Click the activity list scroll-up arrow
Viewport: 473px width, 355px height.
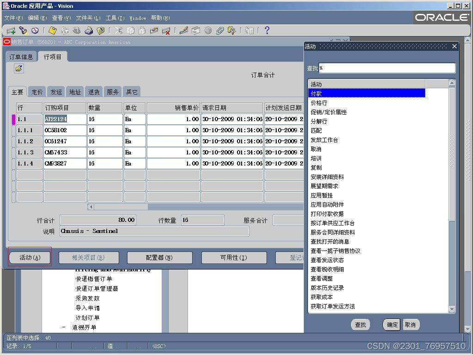[x=452, y=83]
